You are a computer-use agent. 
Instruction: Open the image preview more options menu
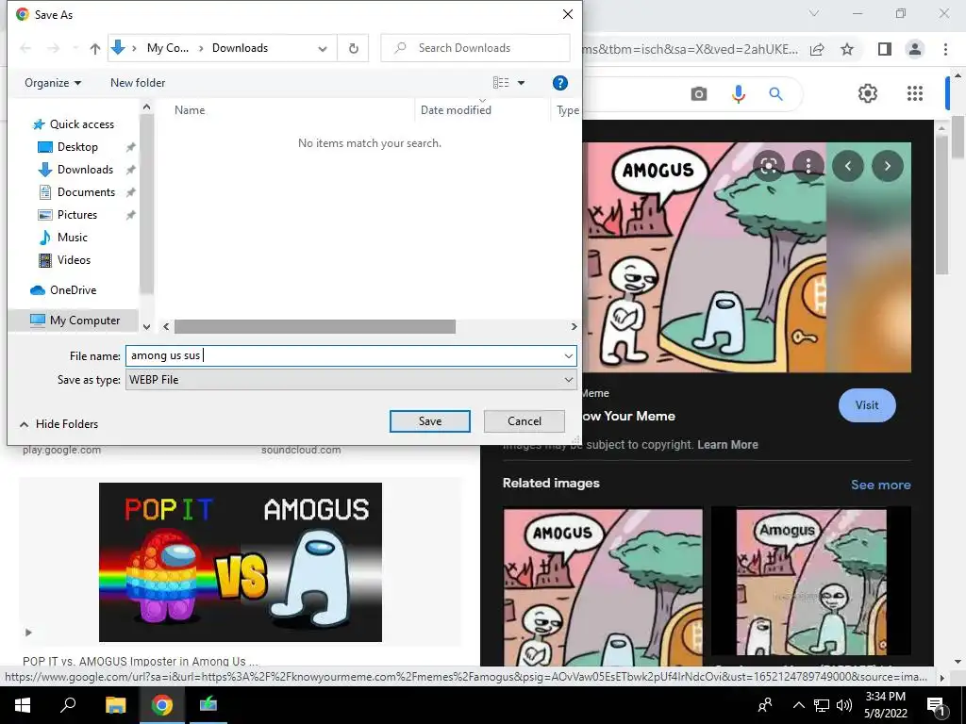coord(808,166)
